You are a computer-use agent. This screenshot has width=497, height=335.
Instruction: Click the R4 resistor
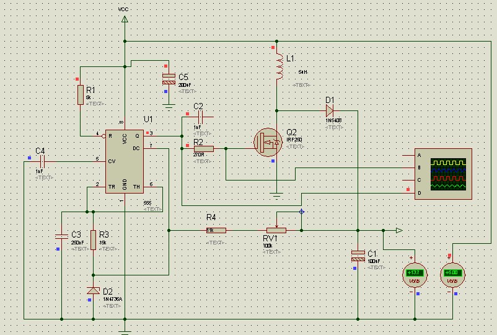[x=216, y=230]
